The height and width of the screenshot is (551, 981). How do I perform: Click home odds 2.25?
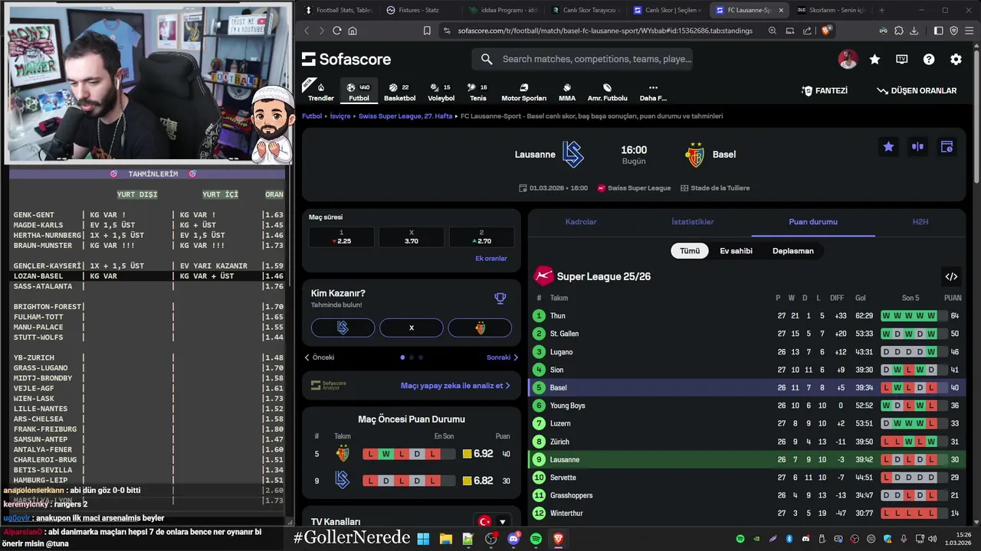[x=341, y=237]
